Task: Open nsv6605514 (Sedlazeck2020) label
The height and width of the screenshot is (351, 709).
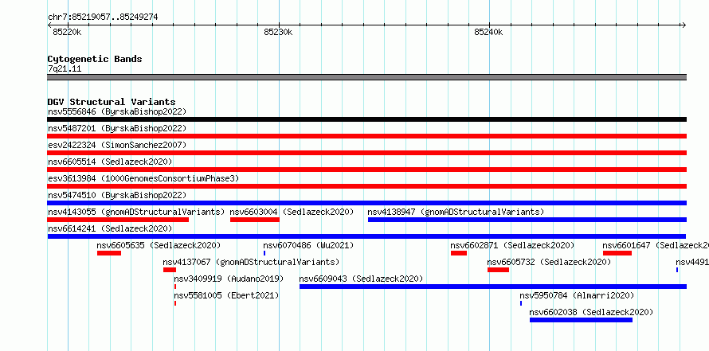Action: (x=110, y=162)
